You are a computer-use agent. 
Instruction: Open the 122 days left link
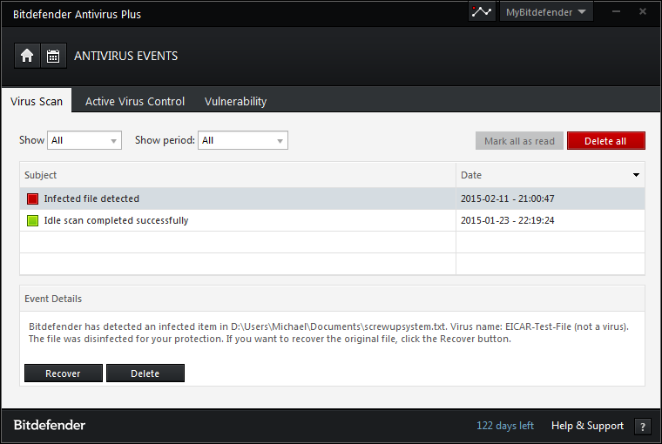[505, 426]
